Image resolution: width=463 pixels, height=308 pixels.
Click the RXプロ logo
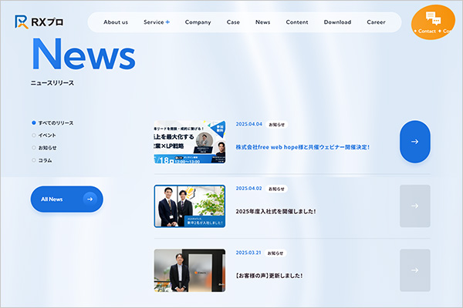pyautogui.click(x=39, y=22)
